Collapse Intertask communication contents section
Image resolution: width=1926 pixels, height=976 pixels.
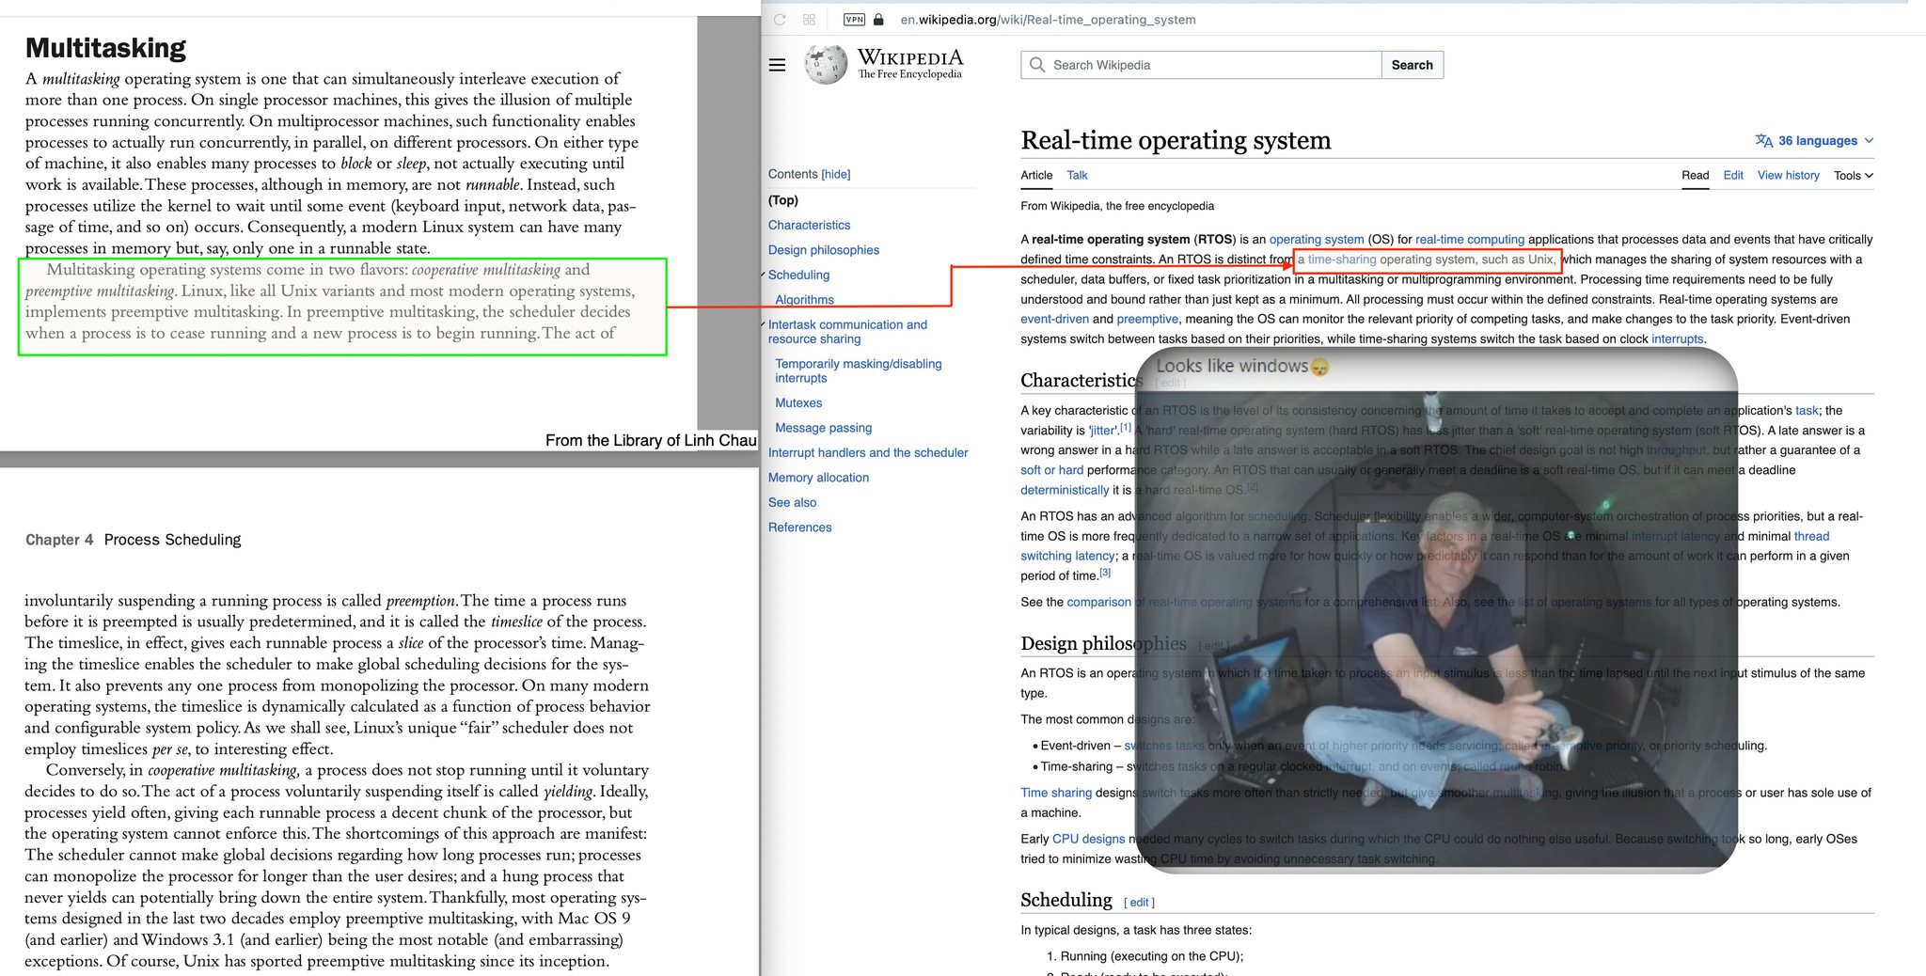click(763, 324)
